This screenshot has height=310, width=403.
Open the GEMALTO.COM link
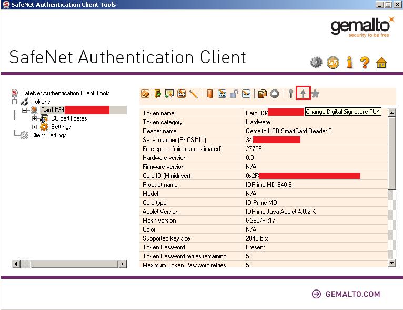pyautogui.click(x=346, y=294)
